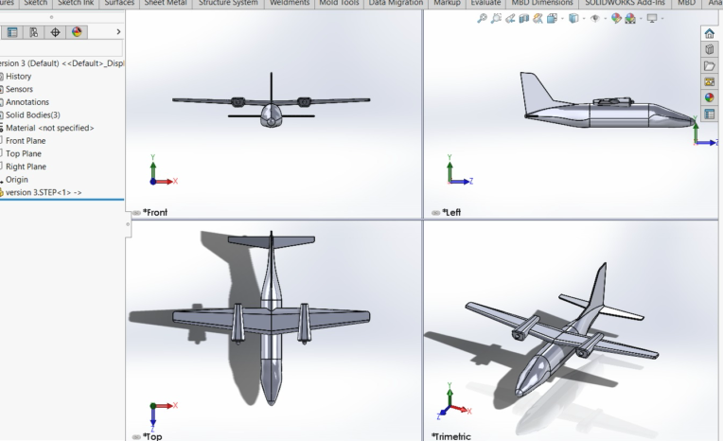
Task: Open the File Explorer task pane
Action: tap(709, 65)
